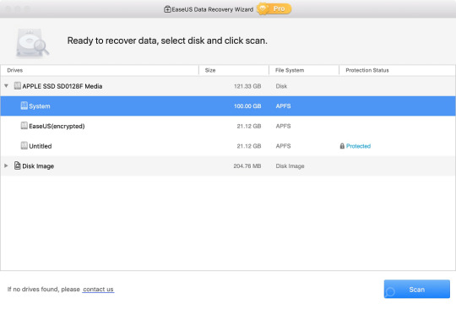456x309 pixels.
Task: Click the APPLE SSD disk icon
Action: click(18, 85)
